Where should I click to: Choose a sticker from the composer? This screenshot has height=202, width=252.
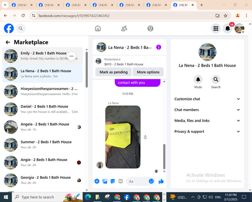click(113, 181)
